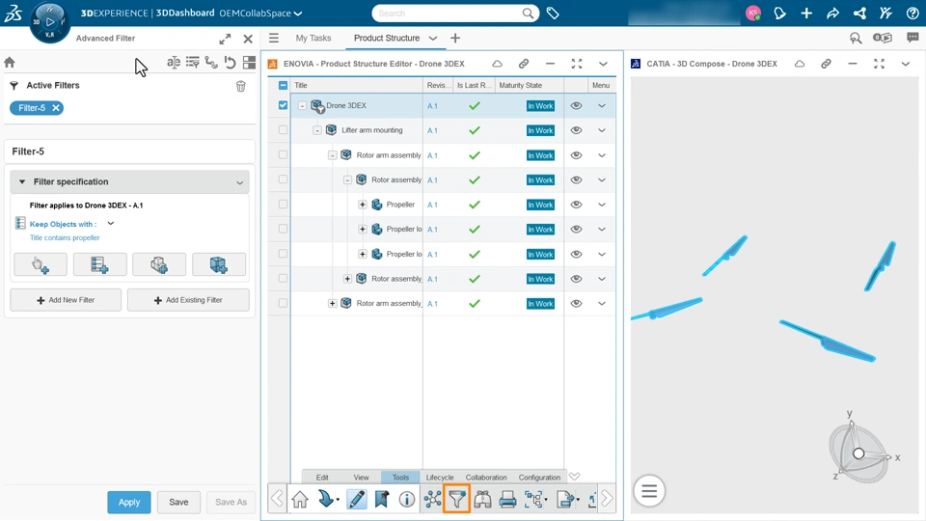The width and height of the screenshot is (926, 521).
Task: Click the plus add icon in top bar
Action: (x=806, y=13)
